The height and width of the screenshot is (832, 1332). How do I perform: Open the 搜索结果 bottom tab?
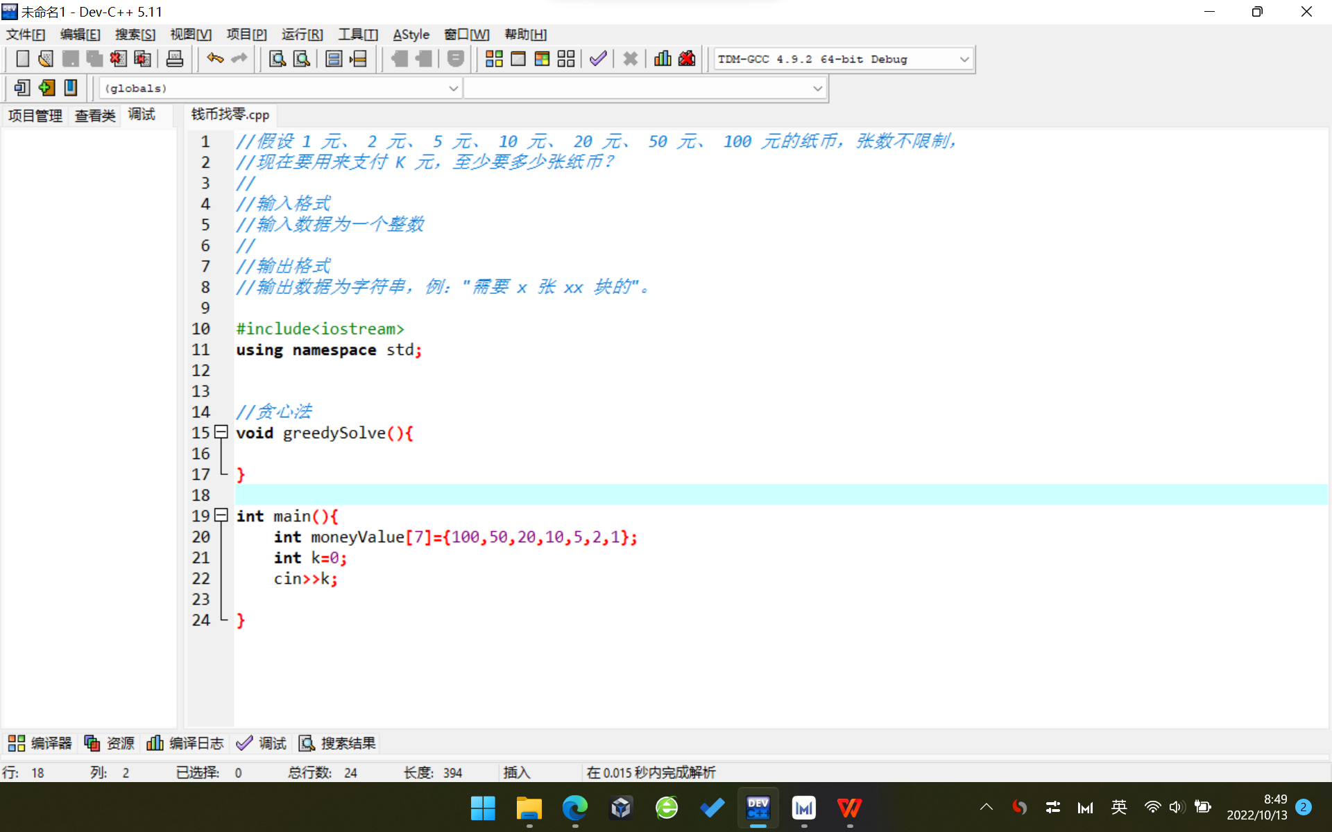coord(338,743)
